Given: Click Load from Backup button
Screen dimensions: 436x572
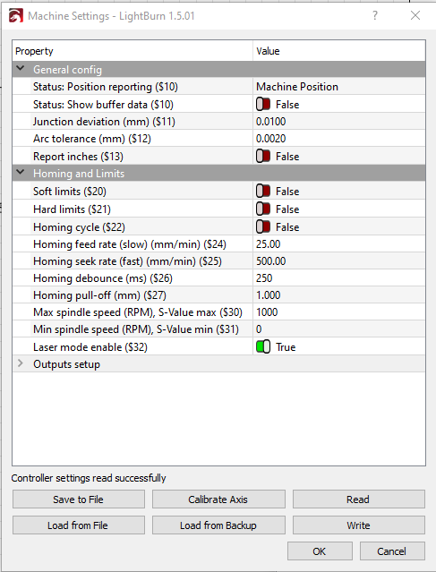Looking at the screenshot, I should 218,525.
